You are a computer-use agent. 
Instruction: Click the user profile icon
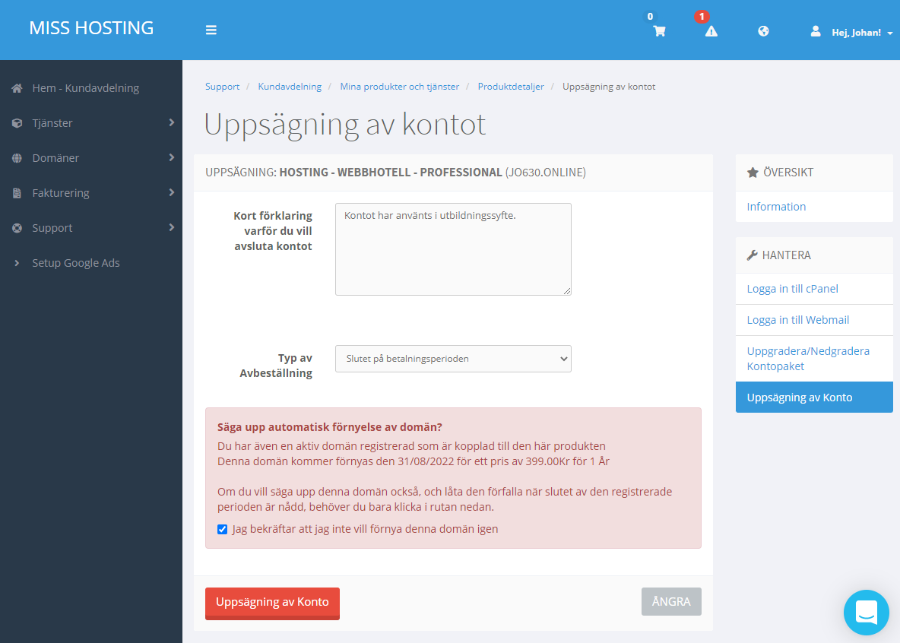pyautogui.click(x=815, y=31)
